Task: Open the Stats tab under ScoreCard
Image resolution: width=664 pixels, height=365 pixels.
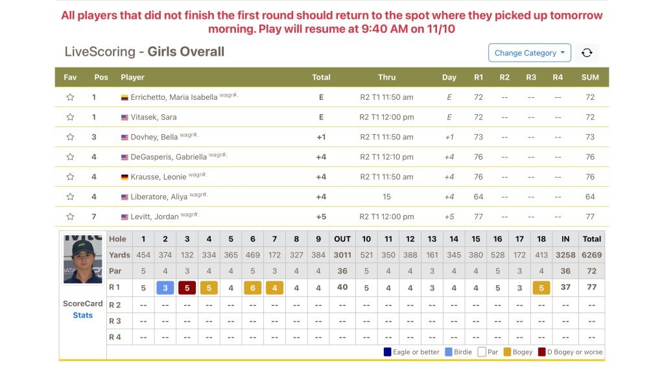Action: (x=82, y=315)
